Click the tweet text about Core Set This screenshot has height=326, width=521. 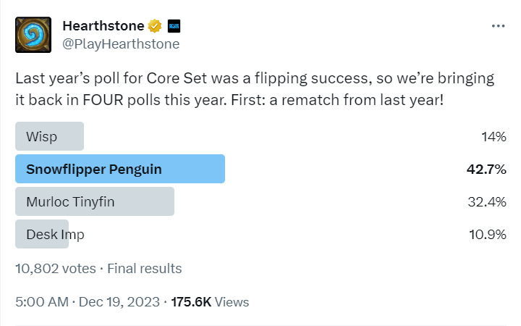click(x=255, y=89)
